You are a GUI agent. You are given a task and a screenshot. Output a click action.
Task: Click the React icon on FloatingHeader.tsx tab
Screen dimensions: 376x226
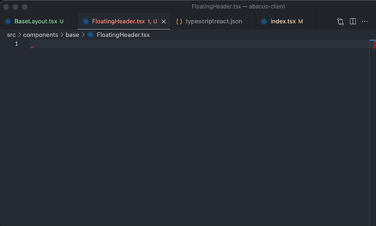click(x=86, y=22)
